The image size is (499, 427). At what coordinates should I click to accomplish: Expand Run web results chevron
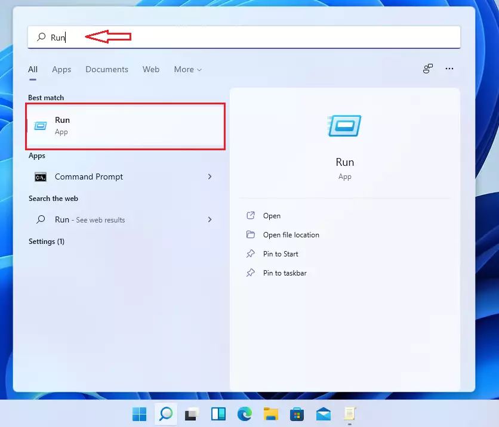[210, 219]
